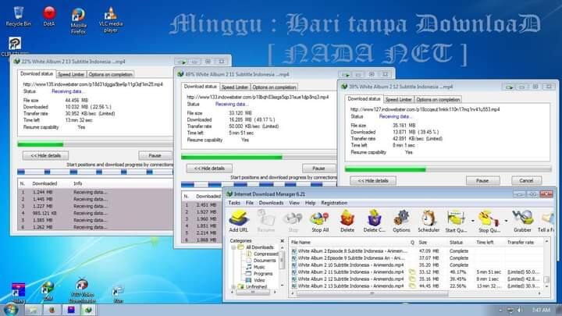
Task: Click Hide details in White Album 2 12 window
Action: tap(373, 180)
